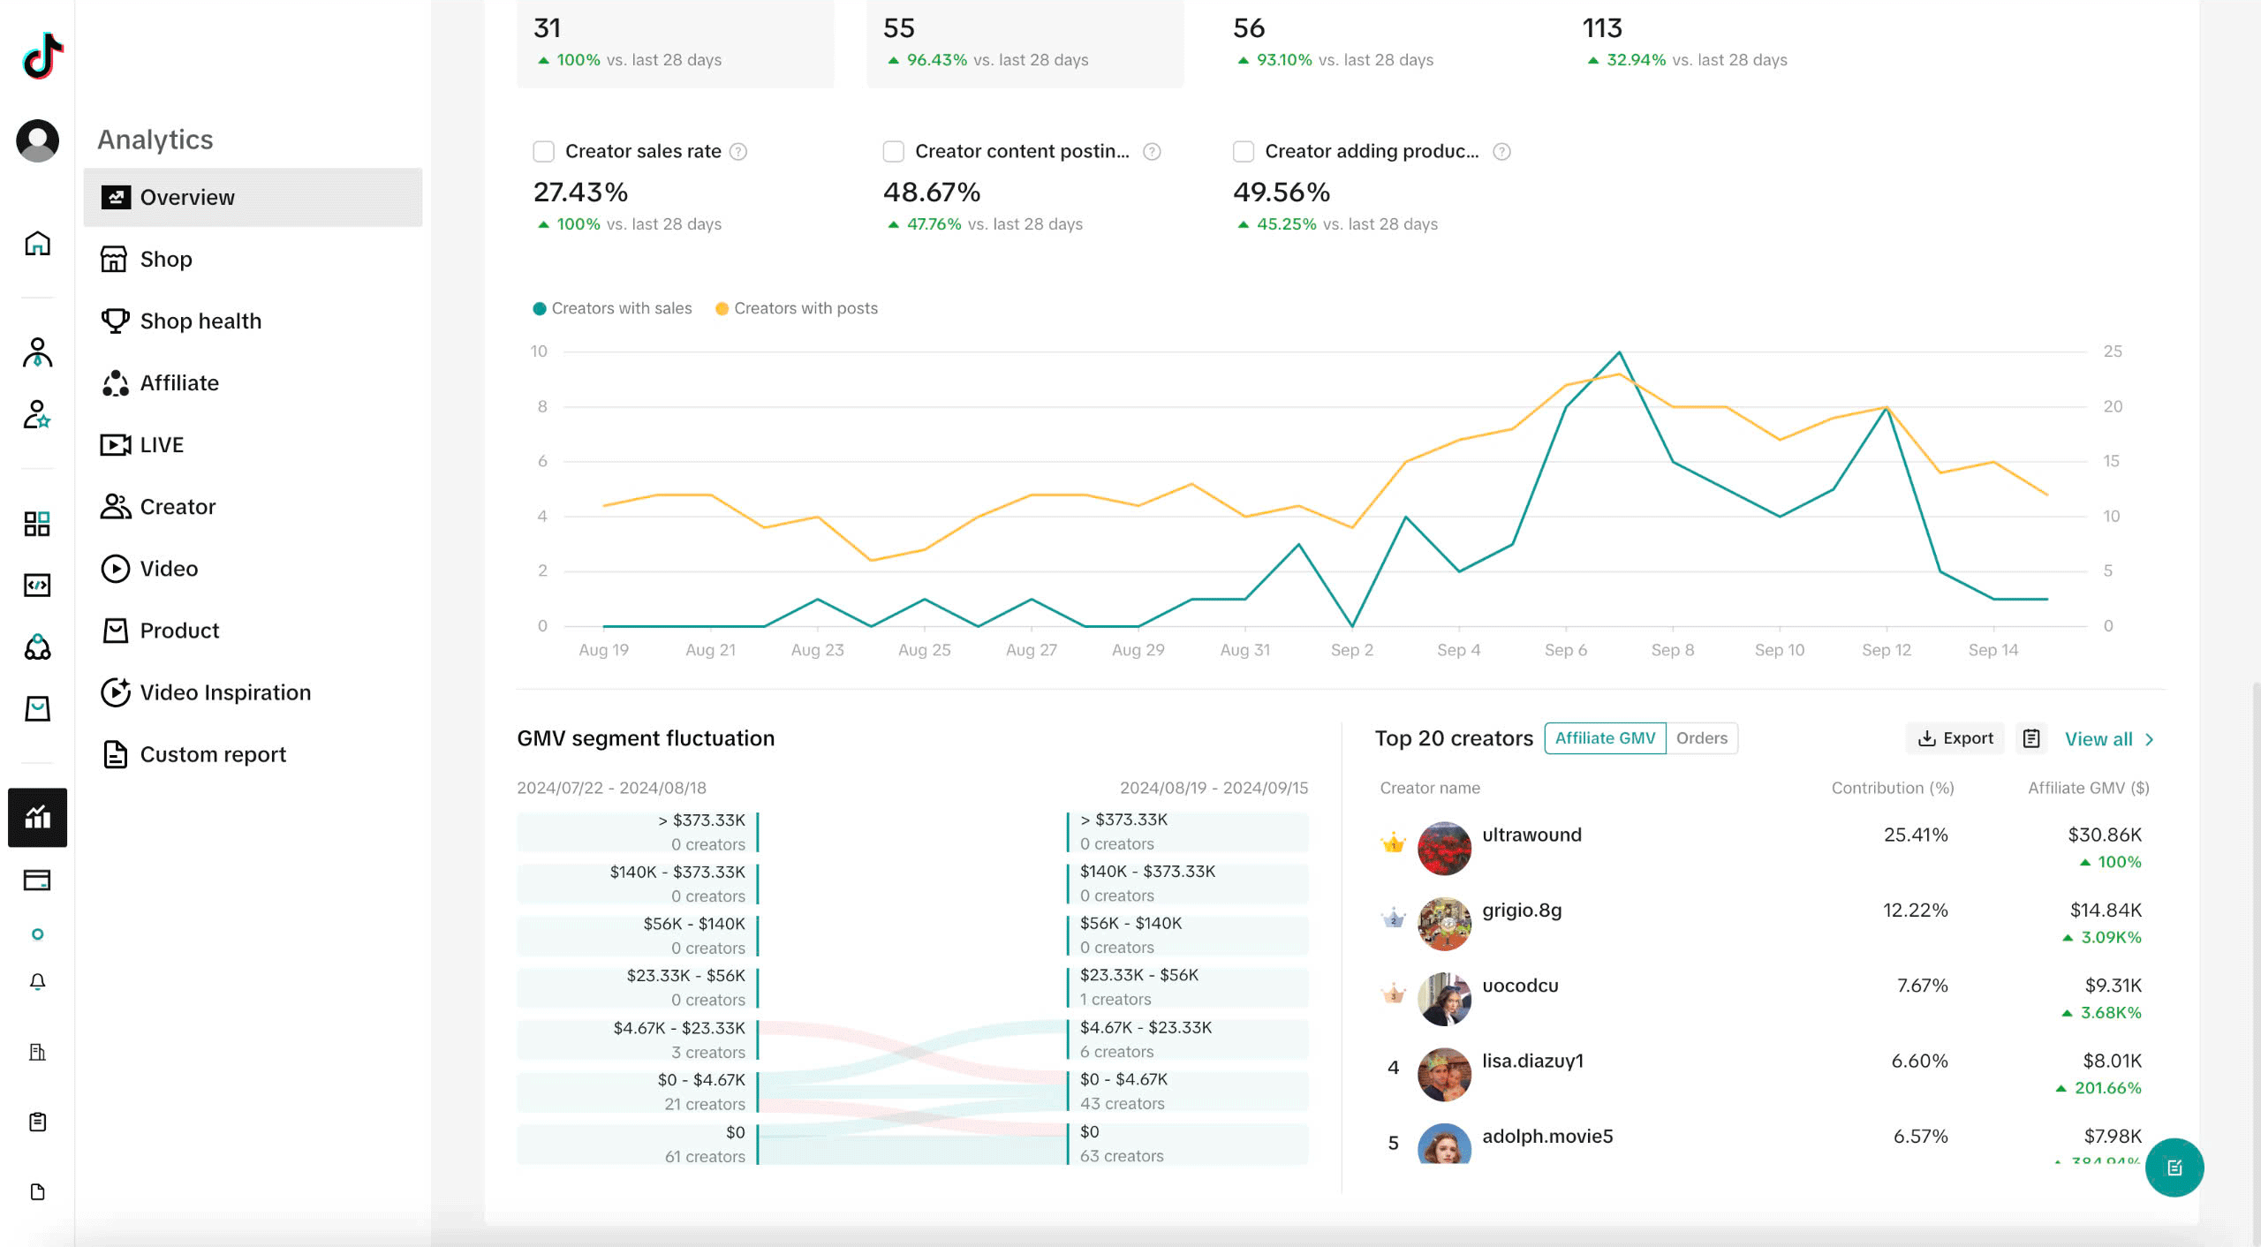This screenshot has width=2261, height=1247.
Task: Open Shop health in Analytics menu
Action: [x=200, y=321]
